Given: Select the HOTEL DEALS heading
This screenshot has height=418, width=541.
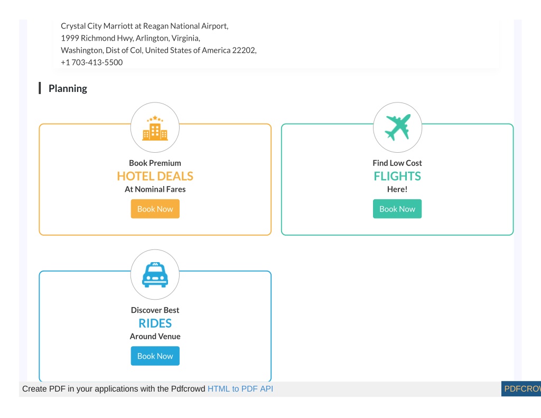Looking at the screenshot, I should pyautogui.click(x=155, y=176).
